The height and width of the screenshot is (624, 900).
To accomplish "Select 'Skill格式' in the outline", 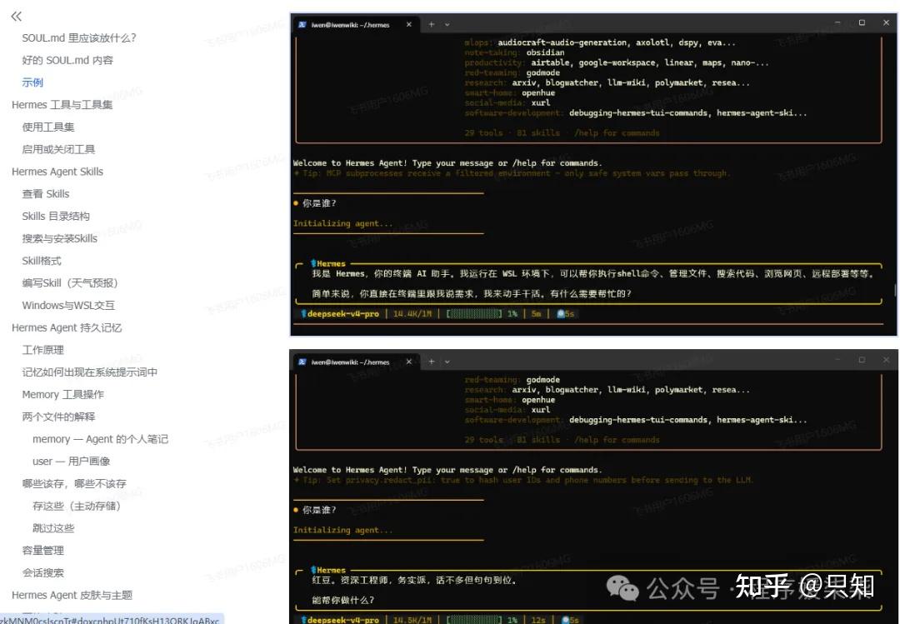I will click(x=42, y=262).
